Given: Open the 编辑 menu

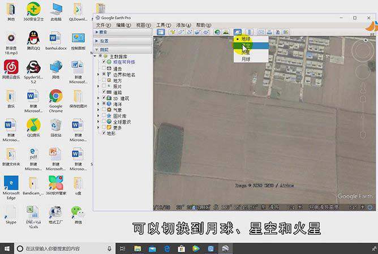Looking at the screenshot, I should click(x=124, y=25).
